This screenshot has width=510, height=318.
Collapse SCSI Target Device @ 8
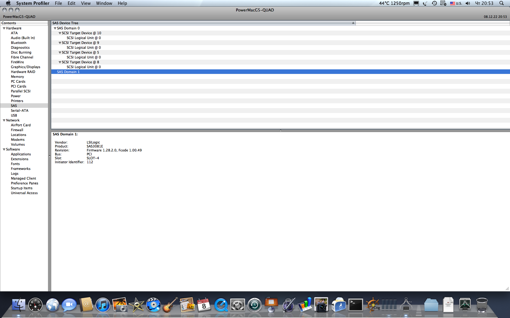click(60, 62)
